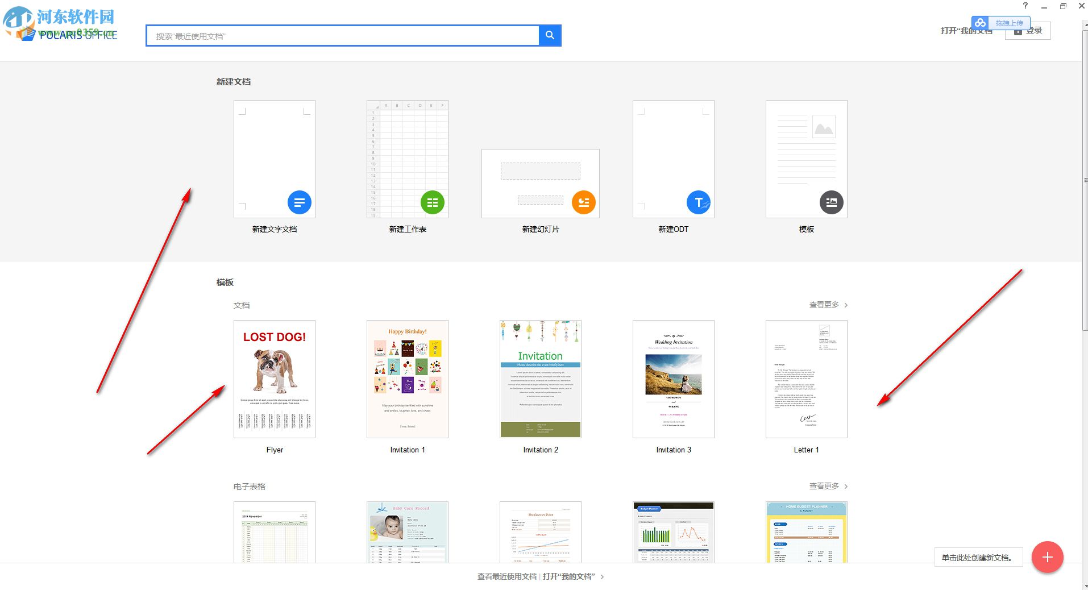Open the 2014 November calendar spreadsheet template
This screenshot has height=590, width=1088.
pyautogui.click(x=275, y=532)
